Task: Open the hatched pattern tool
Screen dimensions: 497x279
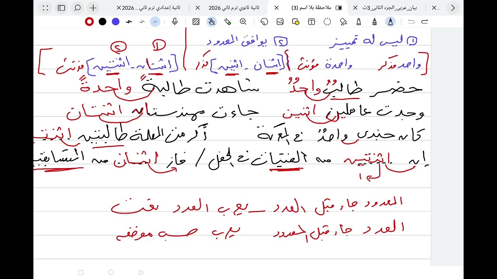Action: pos(196,22)
